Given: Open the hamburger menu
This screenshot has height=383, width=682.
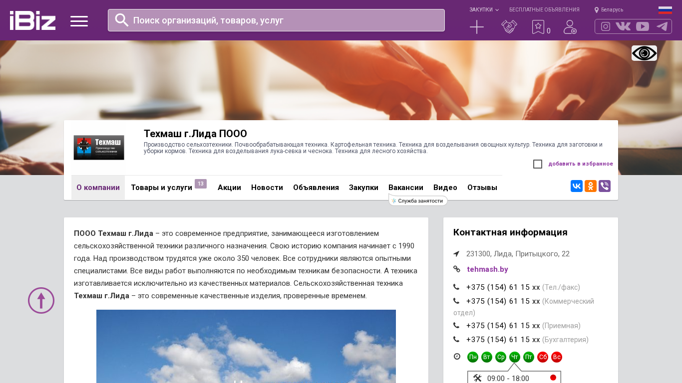Looking at the screenshot, I should pos(79,21).
